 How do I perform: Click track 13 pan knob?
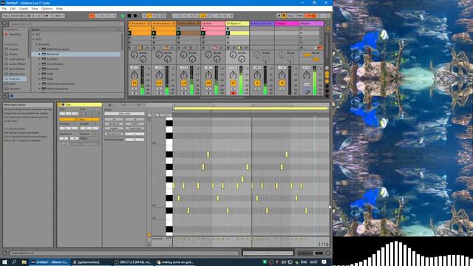pyautogui.click(x=135, y=75)
